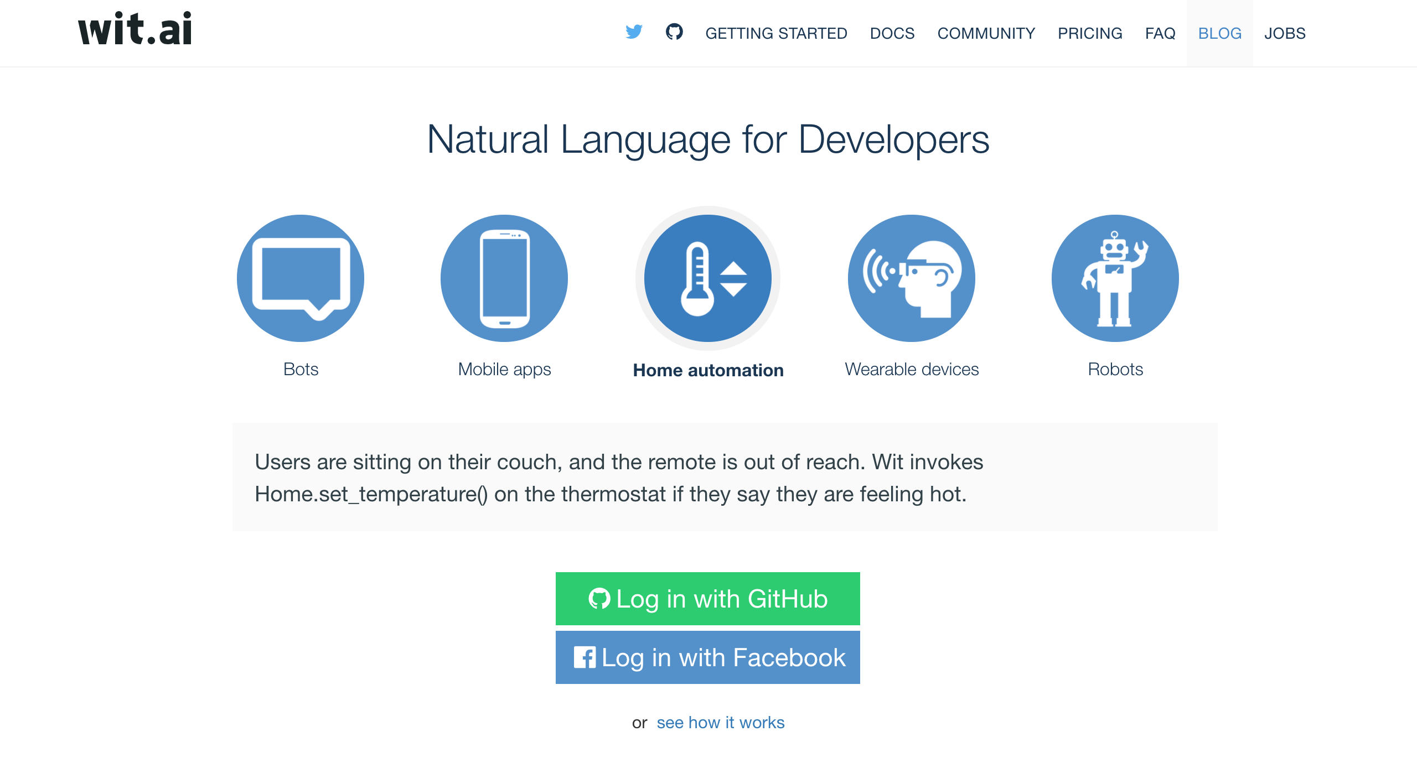Click the Mobile apps label
This screenshot has height=778, width=1417.
tap(504, 370)
